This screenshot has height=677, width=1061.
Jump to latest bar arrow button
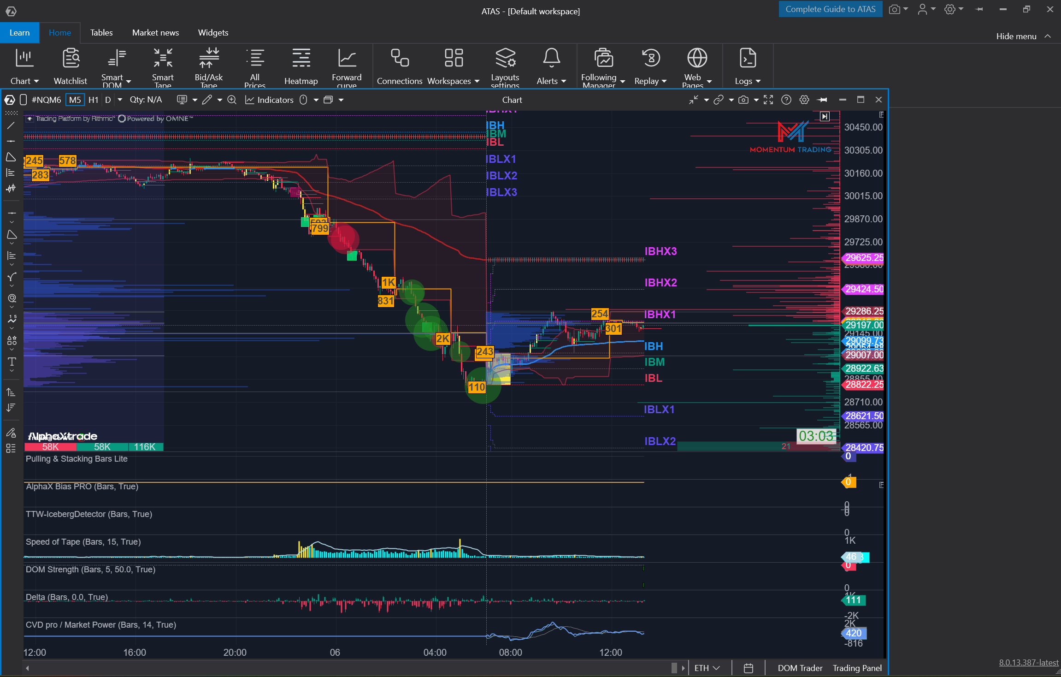[x=825, y=116]
